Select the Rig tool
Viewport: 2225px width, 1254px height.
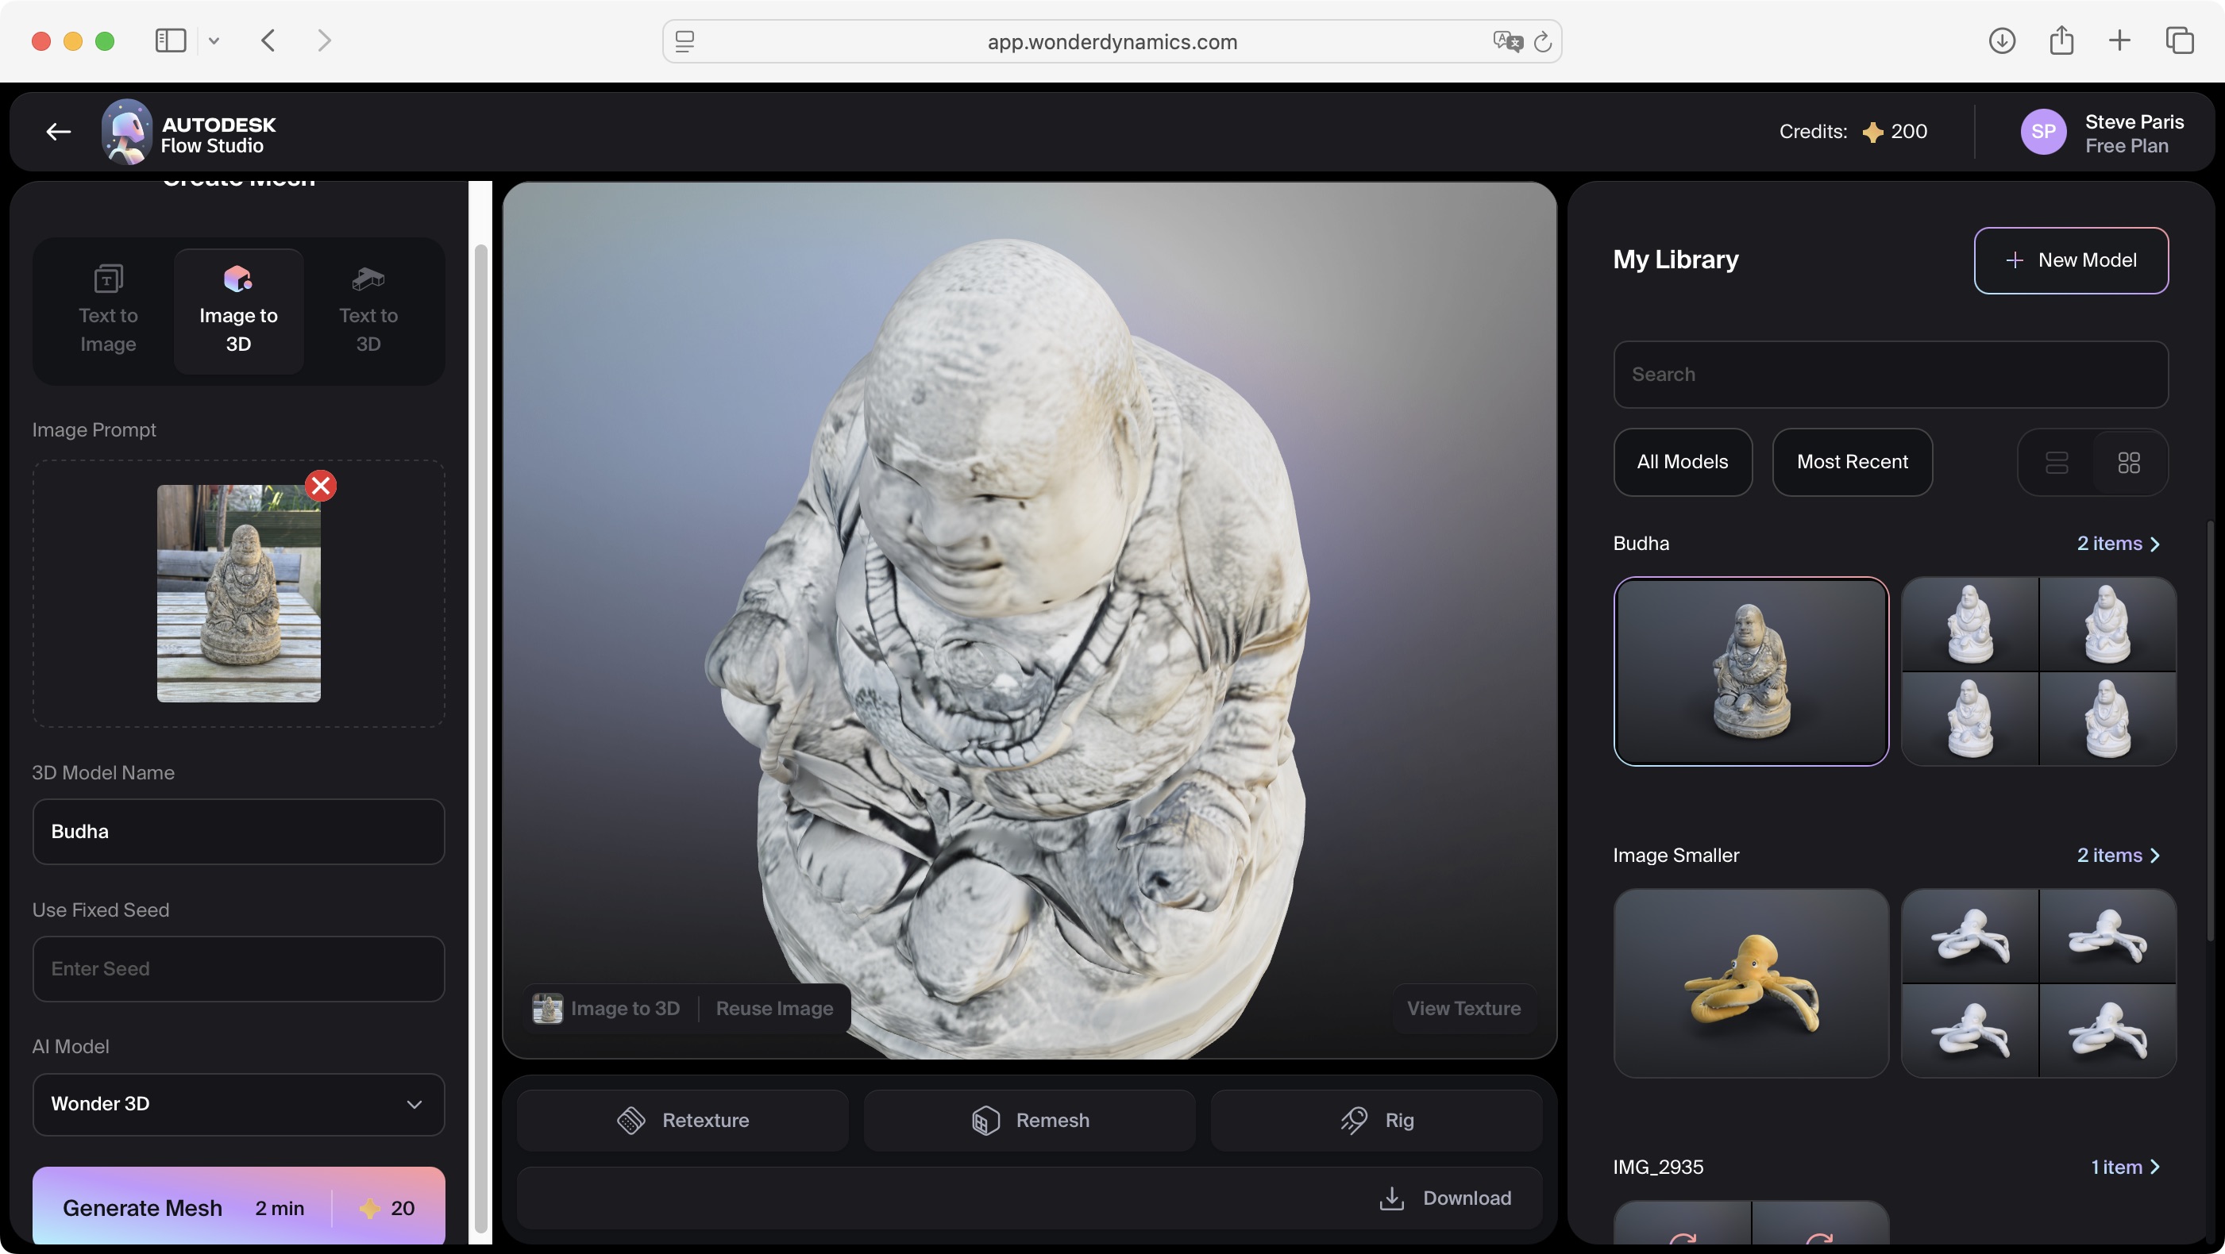pos(1376,1119)
